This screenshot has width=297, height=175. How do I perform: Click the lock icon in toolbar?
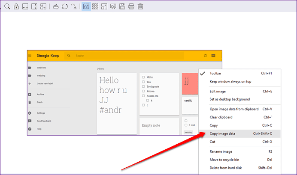(16, 6)
